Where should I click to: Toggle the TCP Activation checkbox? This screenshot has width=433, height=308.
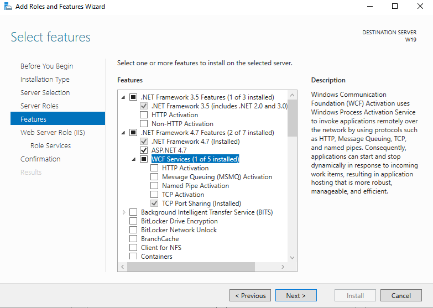click(154, 195)
